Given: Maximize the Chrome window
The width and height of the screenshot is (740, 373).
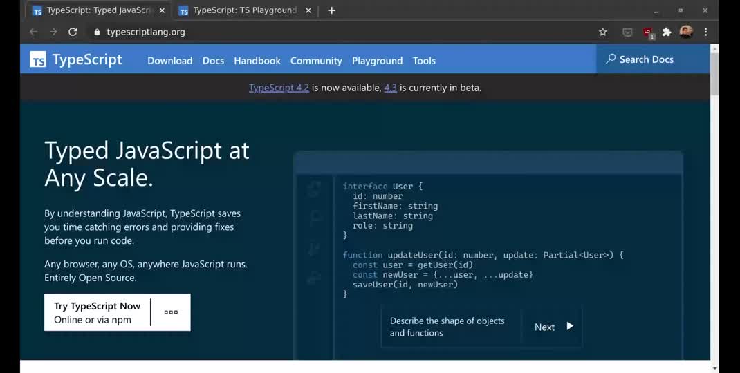Looking at the screenshot, I should point(681,10).
